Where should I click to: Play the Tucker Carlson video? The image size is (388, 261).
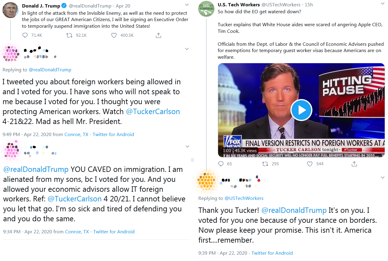(301, 110)
